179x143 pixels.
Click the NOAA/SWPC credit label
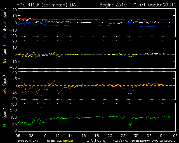coord(119,141)
